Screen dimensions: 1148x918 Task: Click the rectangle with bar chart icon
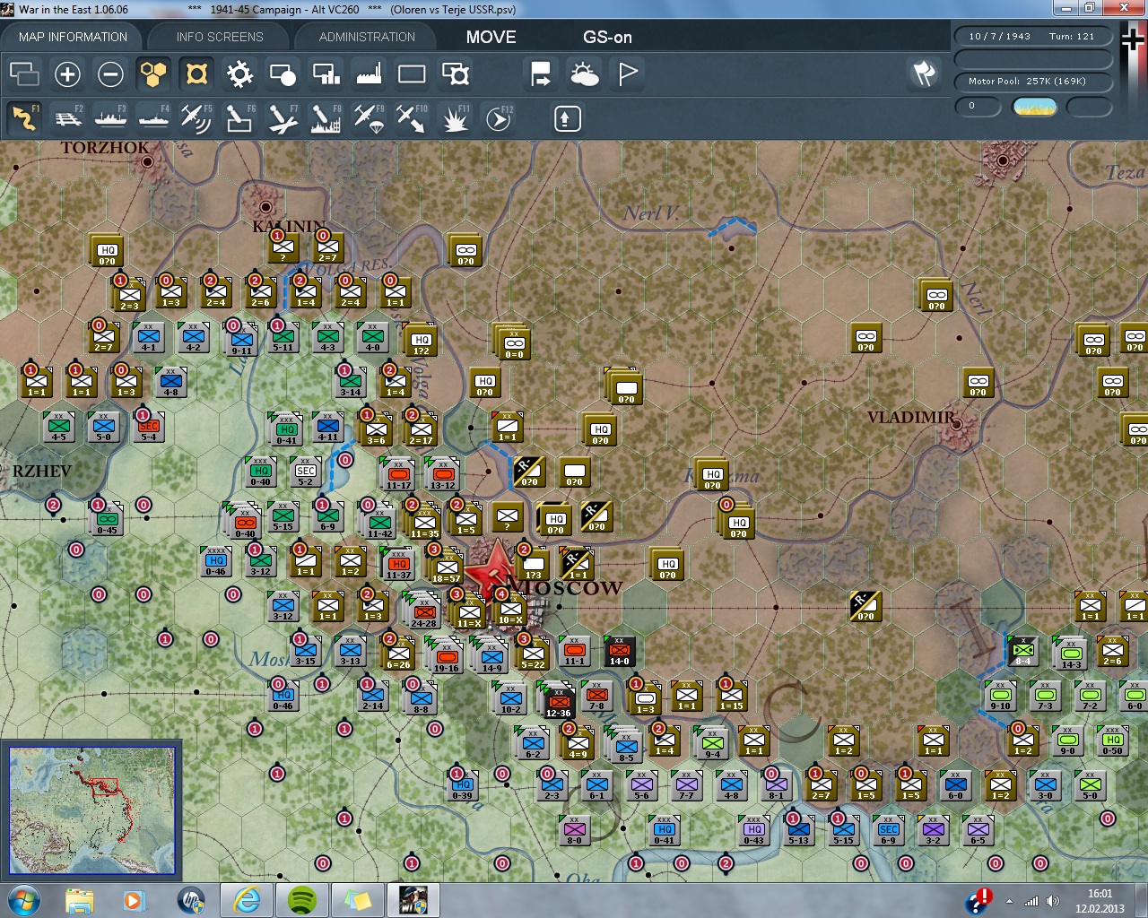326,74
